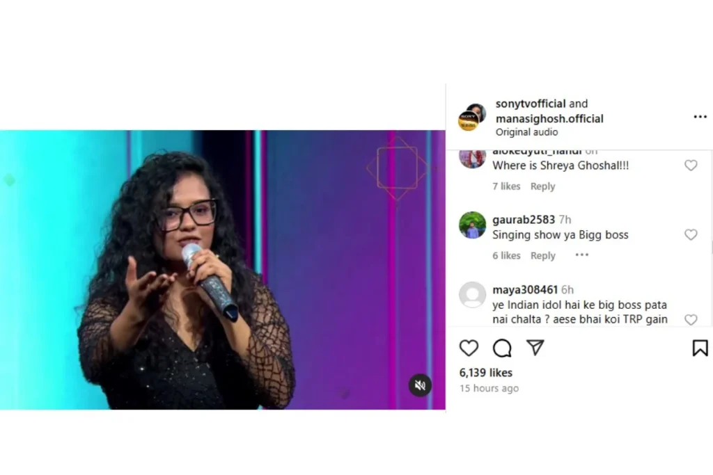Reply to the Shreya Ghoshal comment
Viewport: 713px width, 475px height.
542,186
